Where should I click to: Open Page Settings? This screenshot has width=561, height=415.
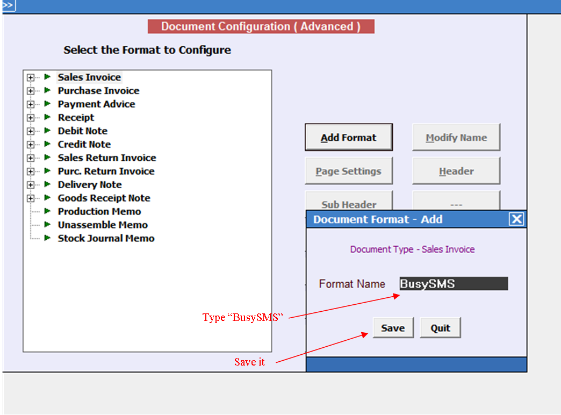coord(349,171)
